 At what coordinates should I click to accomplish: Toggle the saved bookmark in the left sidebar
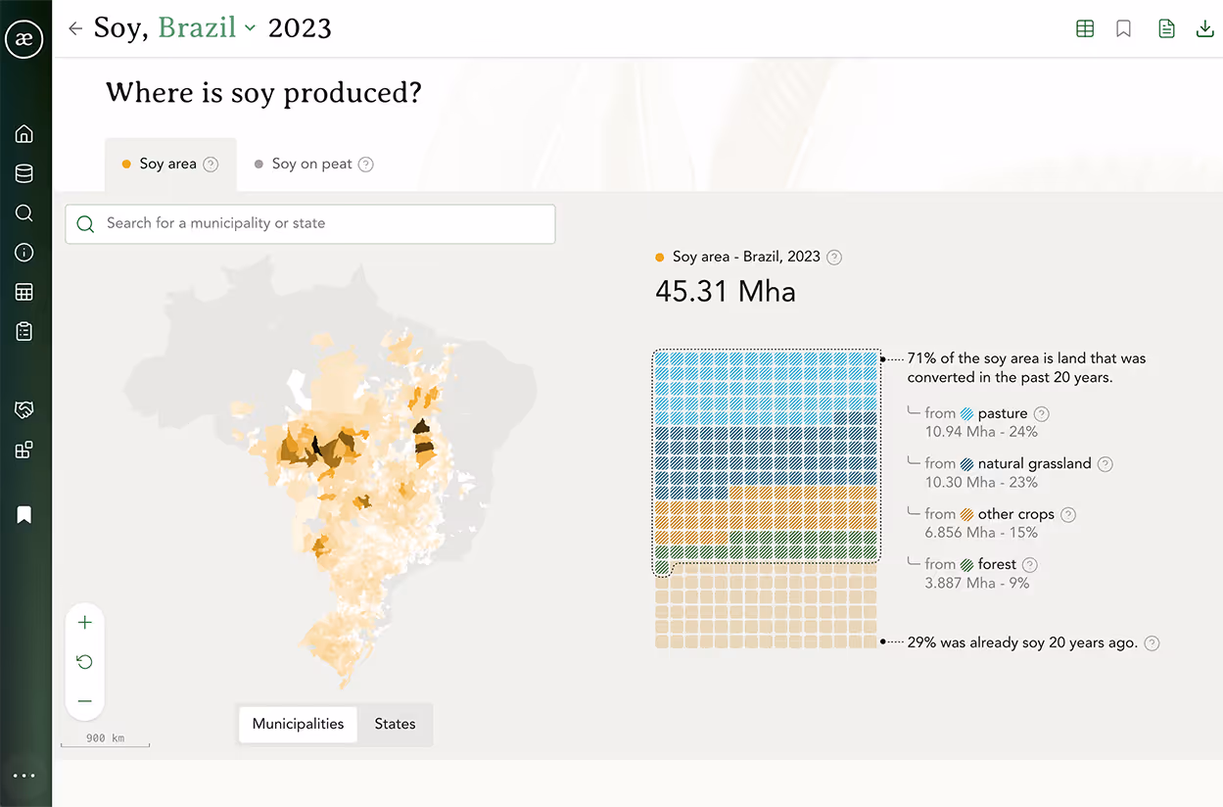coord(24,514)
